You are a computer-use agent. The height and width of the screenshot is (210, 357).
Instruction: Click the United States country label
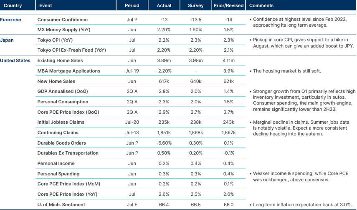point(15,61)
